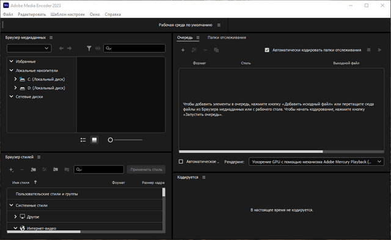The width and height of the screenshot is (391, 240).
Task: Open the Редактировать menu
Action: (x=32, y=15)
